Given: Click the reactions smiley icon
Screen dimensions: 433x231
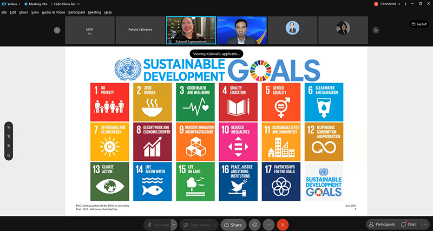Looking at the screenshot, I should (254, 224).
